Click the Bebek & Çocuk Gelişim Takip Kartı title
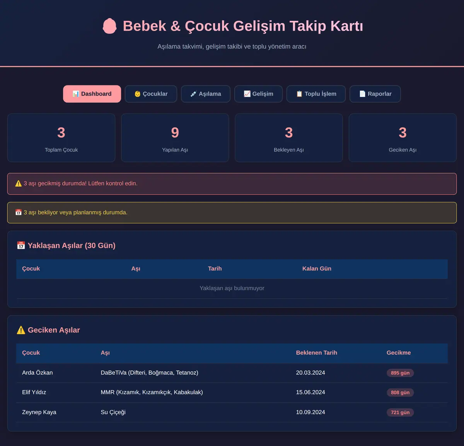Screen dimensions: 464x446 click(243, 26)
